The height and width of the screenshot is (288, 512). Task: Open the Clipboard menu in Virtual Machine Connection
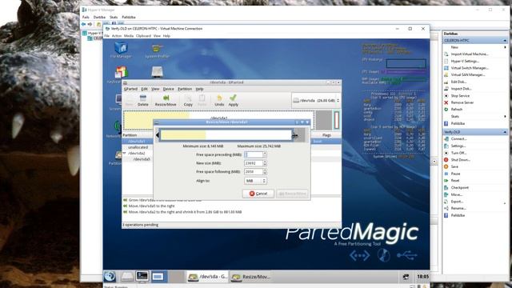[143, 36]
